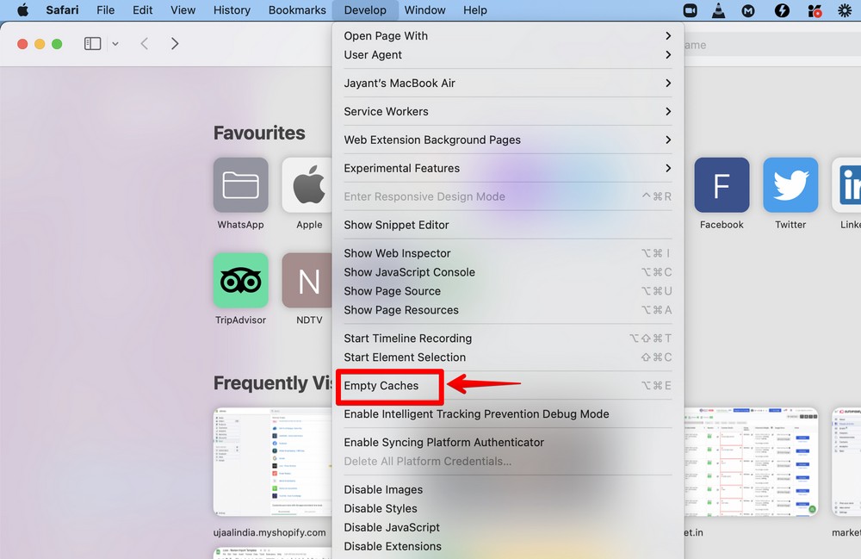Click ujaalindia.myshopify.com label
The height and width of the screenshot is (559, 861).
(269, 532)
